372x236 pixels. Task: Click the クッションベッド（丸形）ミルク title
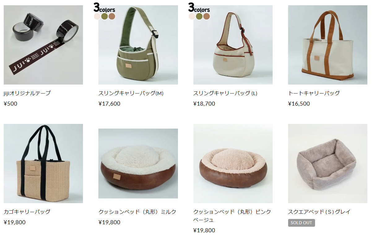(137, 212)
